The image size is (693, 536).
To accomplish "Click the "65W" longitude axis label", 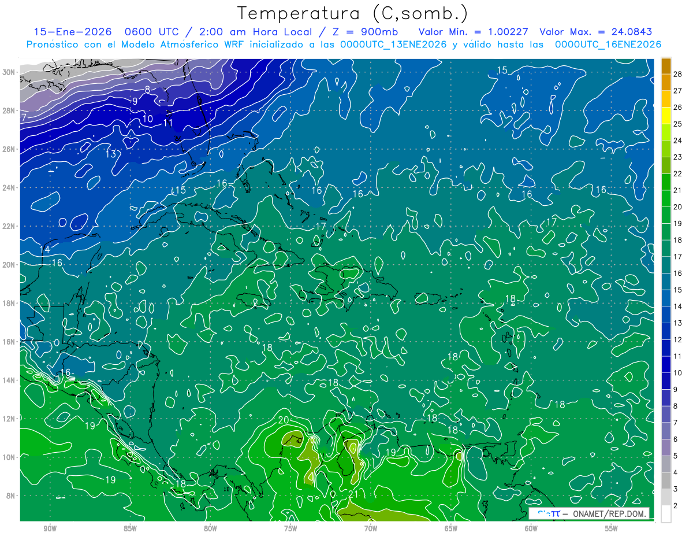I will click(x=451, y=528).
